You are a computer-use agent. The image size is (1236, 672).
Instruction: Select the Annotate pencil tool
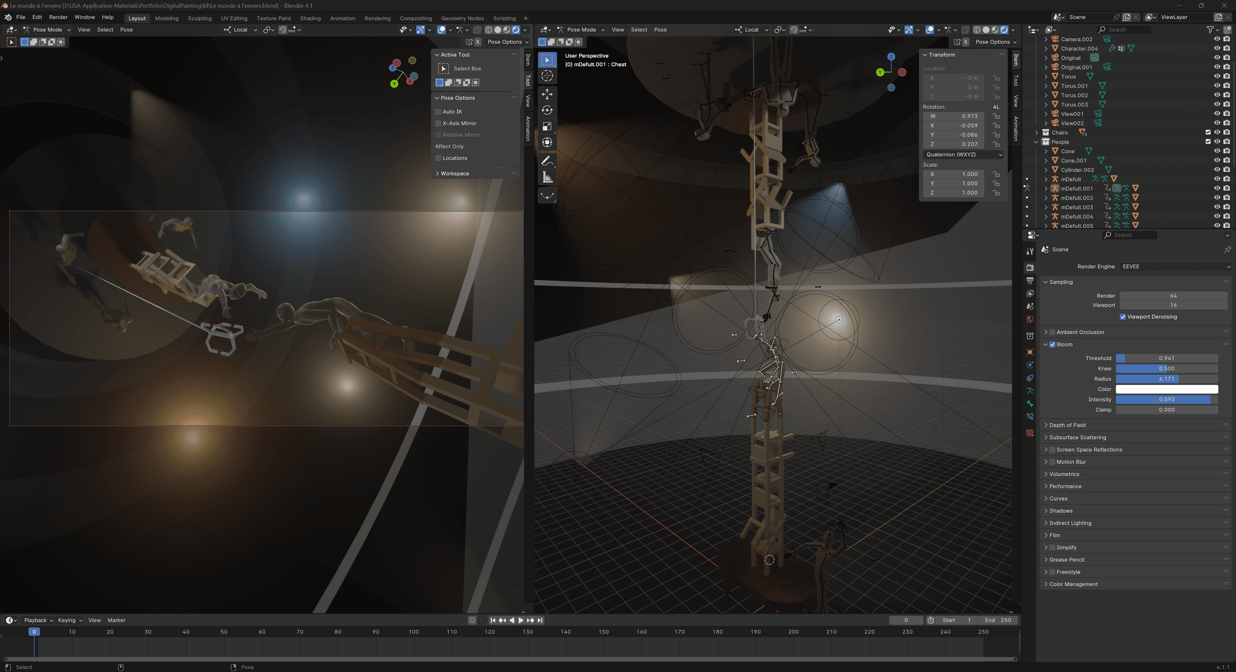coord(547,161)
